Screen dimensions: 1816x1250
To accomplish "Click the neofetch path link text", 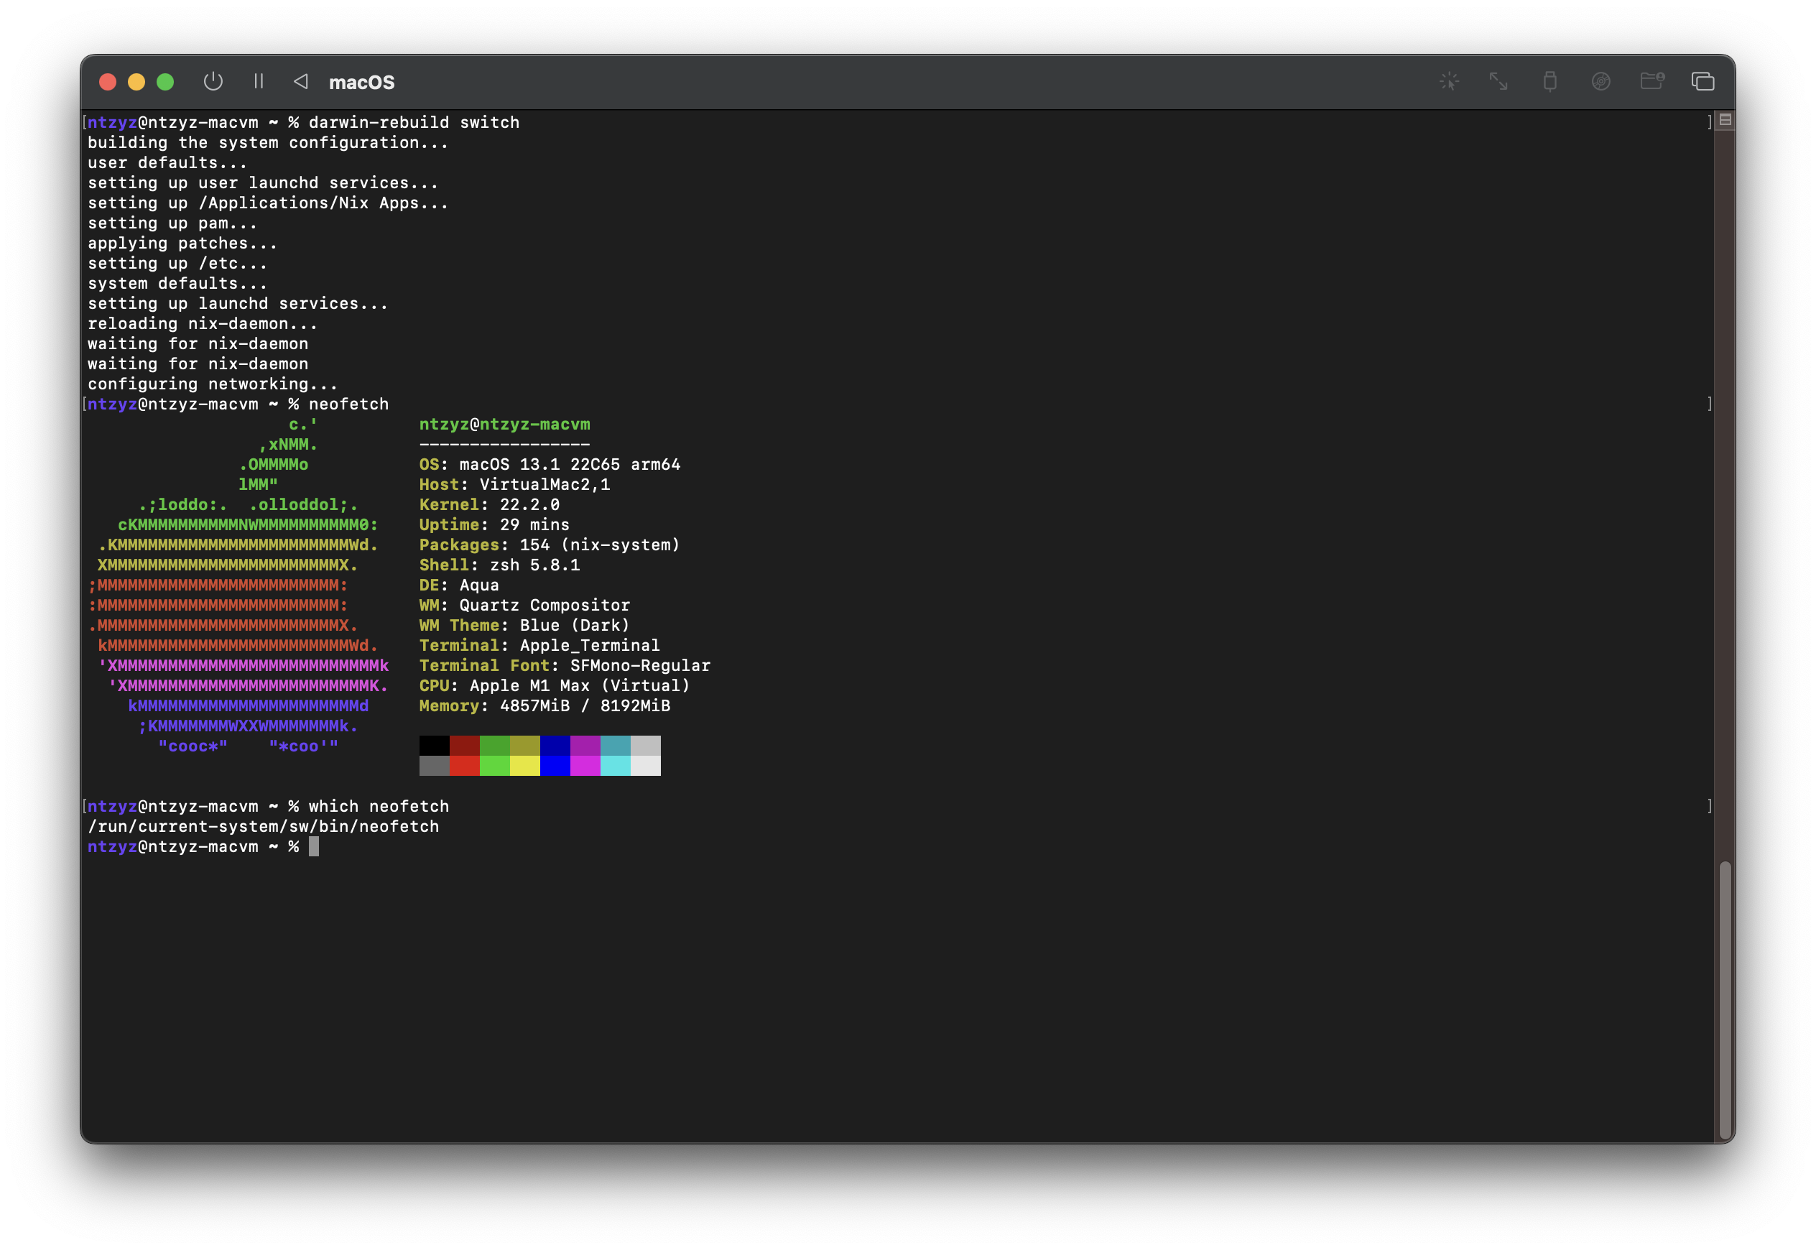I will tap(264, 826).
